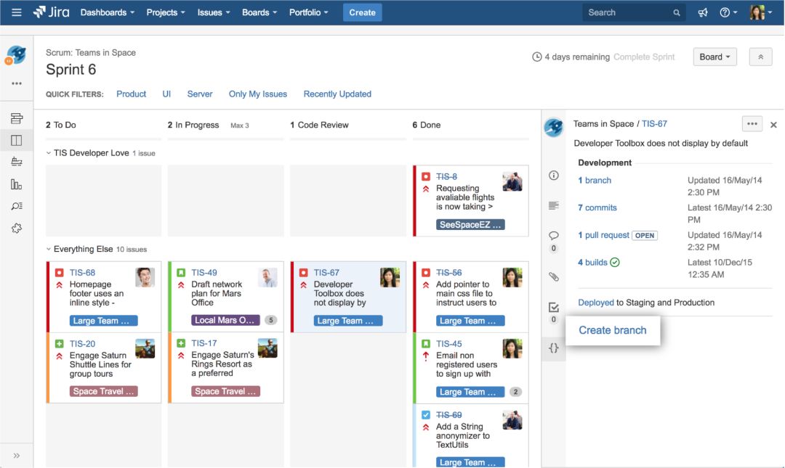The image size is (785, 468).
Task: Click the Complete Sprint link
Action: click(x=644, y=57)
